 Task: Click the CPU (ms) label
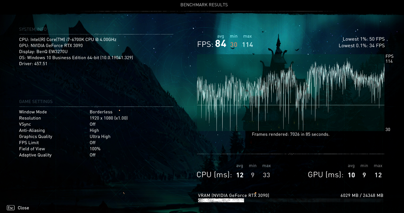click(x=214, y=175)
